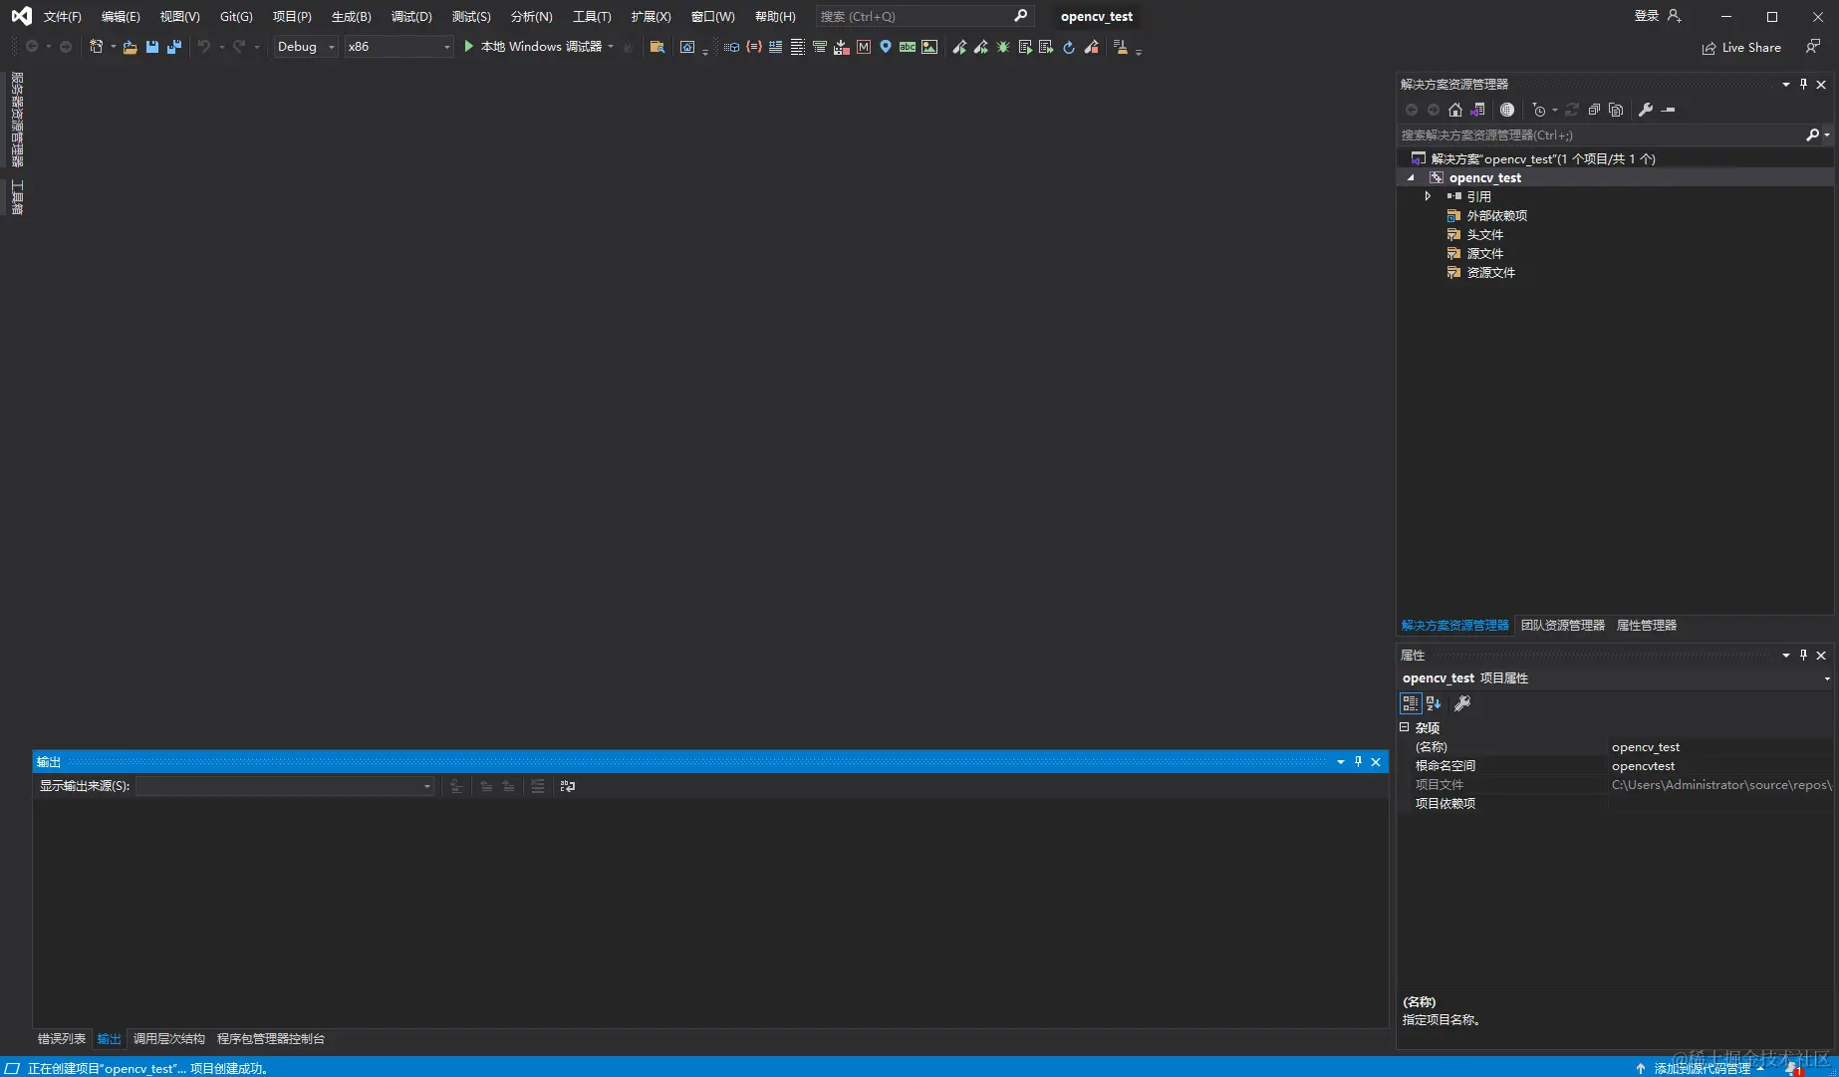Viewport: 1839px width, 1077px height.
Task: Click the Save All toolbar icon
Action: [174, 47]
